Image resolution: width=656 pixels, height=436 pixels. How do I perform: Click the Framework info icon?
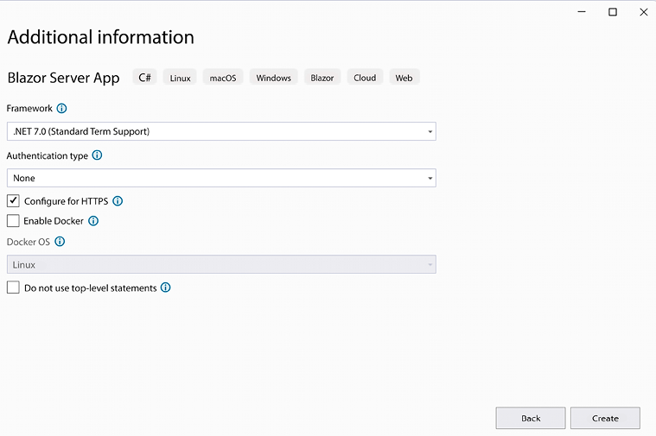click(x=61, y=109)
